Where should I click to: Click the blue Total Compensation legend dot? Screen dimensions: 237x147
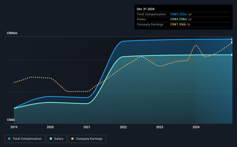point(9,139)
